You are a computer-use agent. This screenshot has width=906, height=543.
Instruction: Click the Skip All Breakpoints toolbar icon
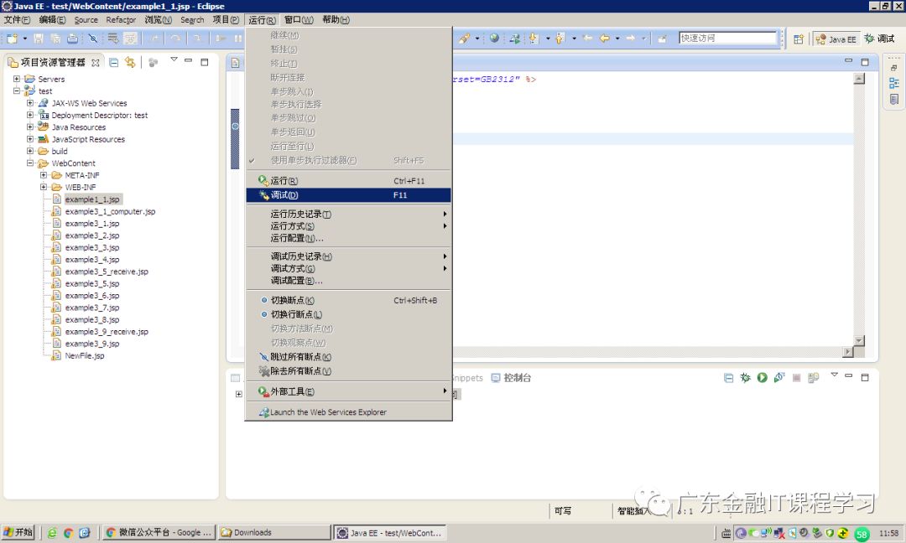pyautogui.click(x=92, y=39)
